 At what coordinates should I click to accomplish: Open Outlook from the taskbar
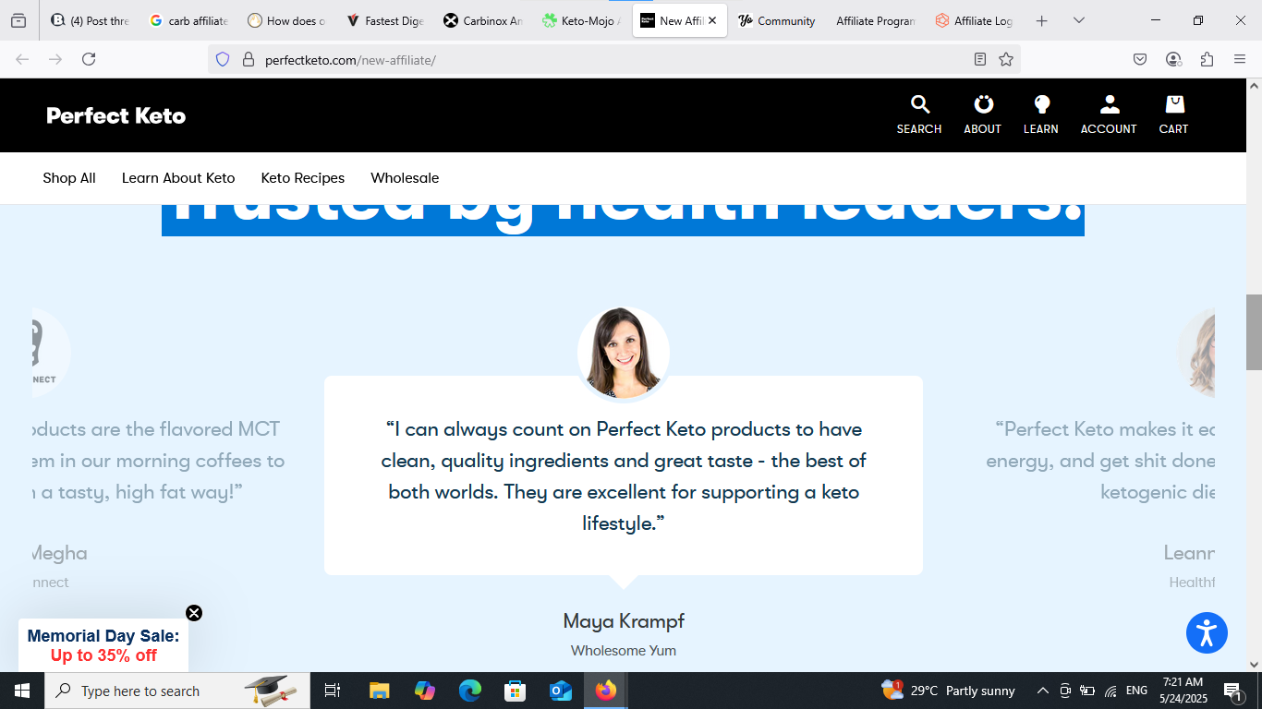click(x=561, y=691)
